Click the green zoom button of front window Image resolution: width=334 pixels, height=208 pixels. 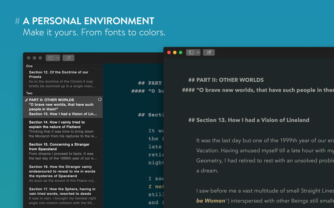tap(181, 52)
